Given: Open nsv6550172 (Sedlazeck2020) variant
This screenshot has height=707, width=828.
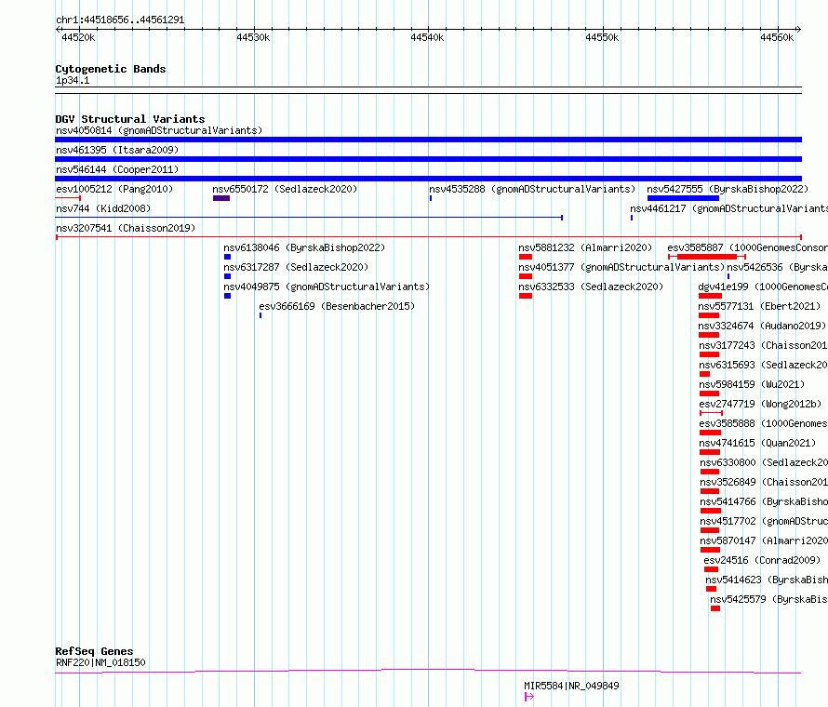Looking at the screenshot, I should [x=285, y=189].
